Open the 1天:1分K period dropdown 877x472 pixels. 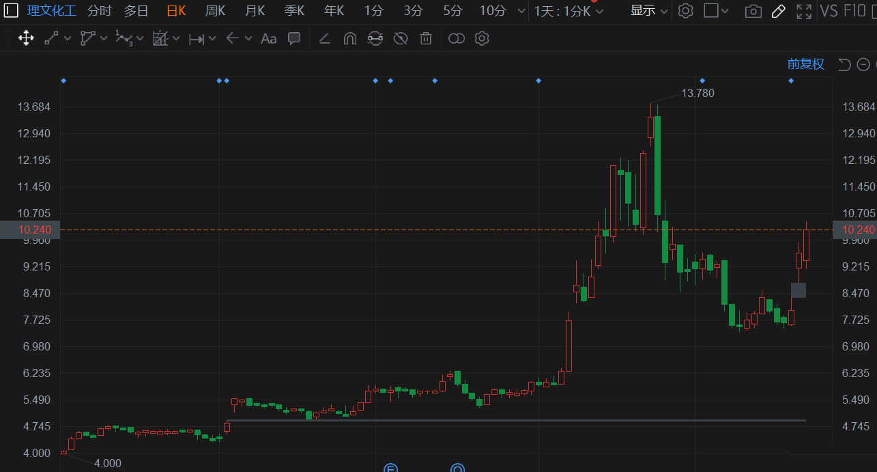coord(569,11)
